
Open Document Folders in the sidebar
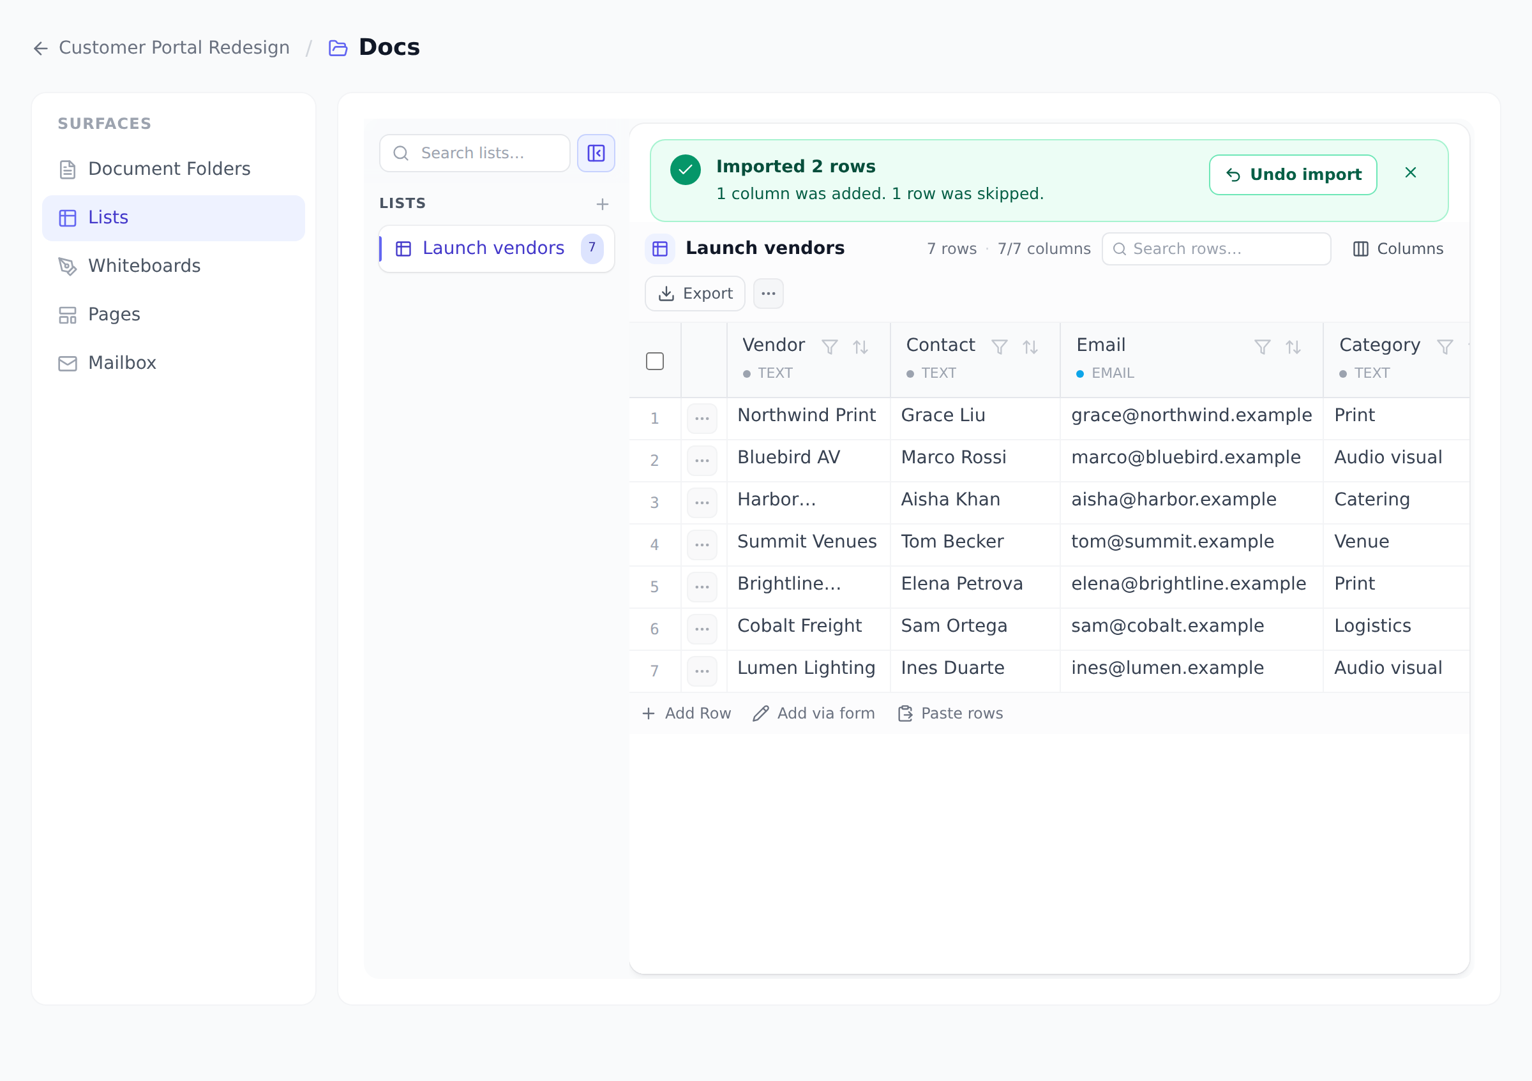point(174,169)
